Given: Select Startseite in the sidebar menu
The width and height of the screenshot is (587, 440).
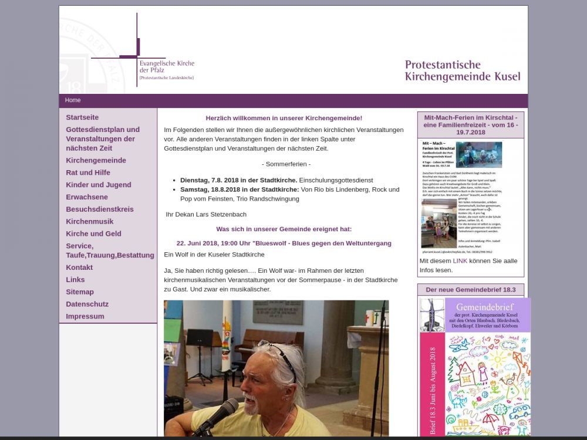Looking at the screenshot, I should click(x=82, y=117).
